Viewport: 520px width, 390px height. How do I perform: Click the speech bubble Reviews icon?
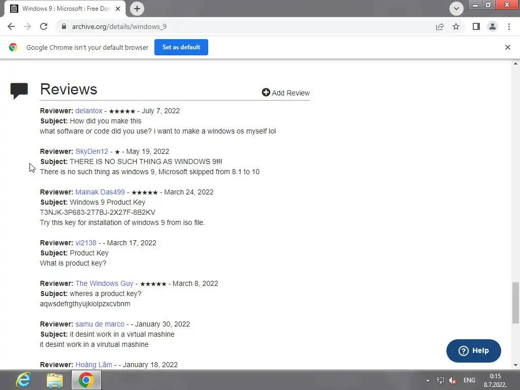tap(19, 90)
